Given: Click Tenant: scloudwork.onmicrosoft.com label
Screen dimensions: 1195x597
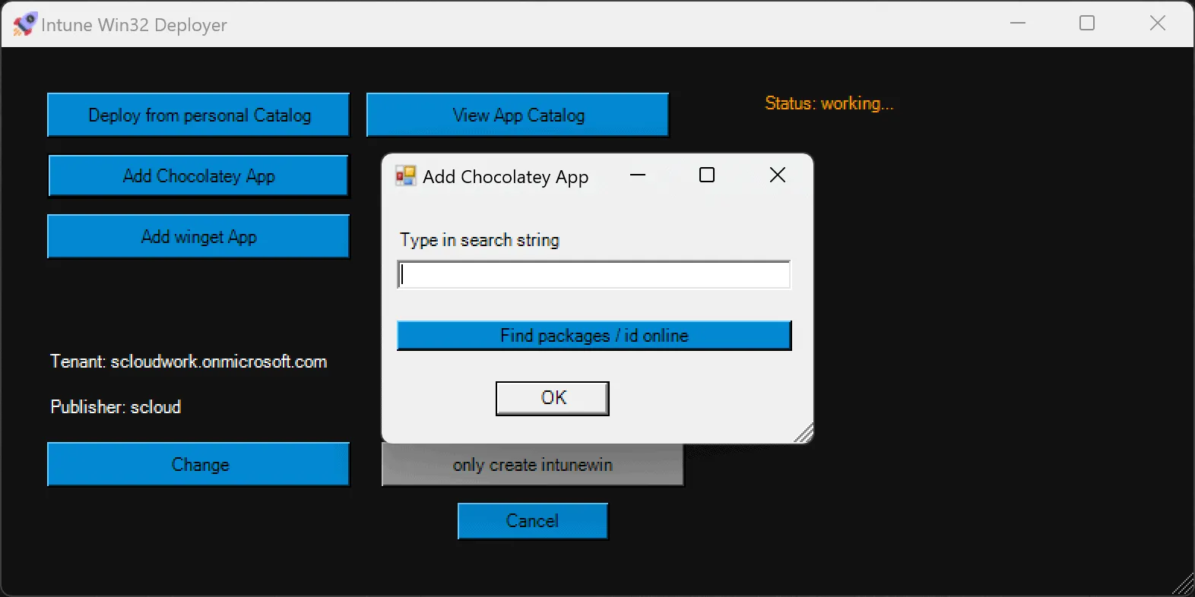Looking at the screenshot, I should coord(189,362).
